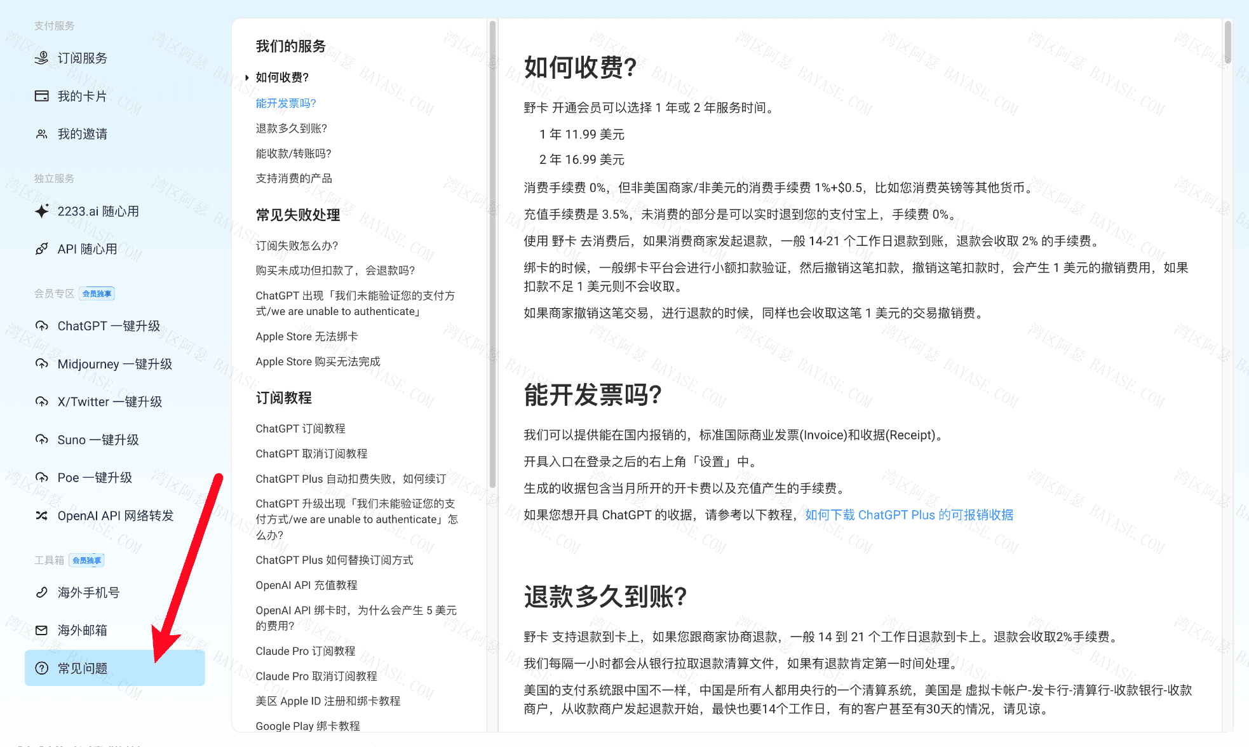
Task: Click the 我的邀请 people icon
Action: (41, 134)
